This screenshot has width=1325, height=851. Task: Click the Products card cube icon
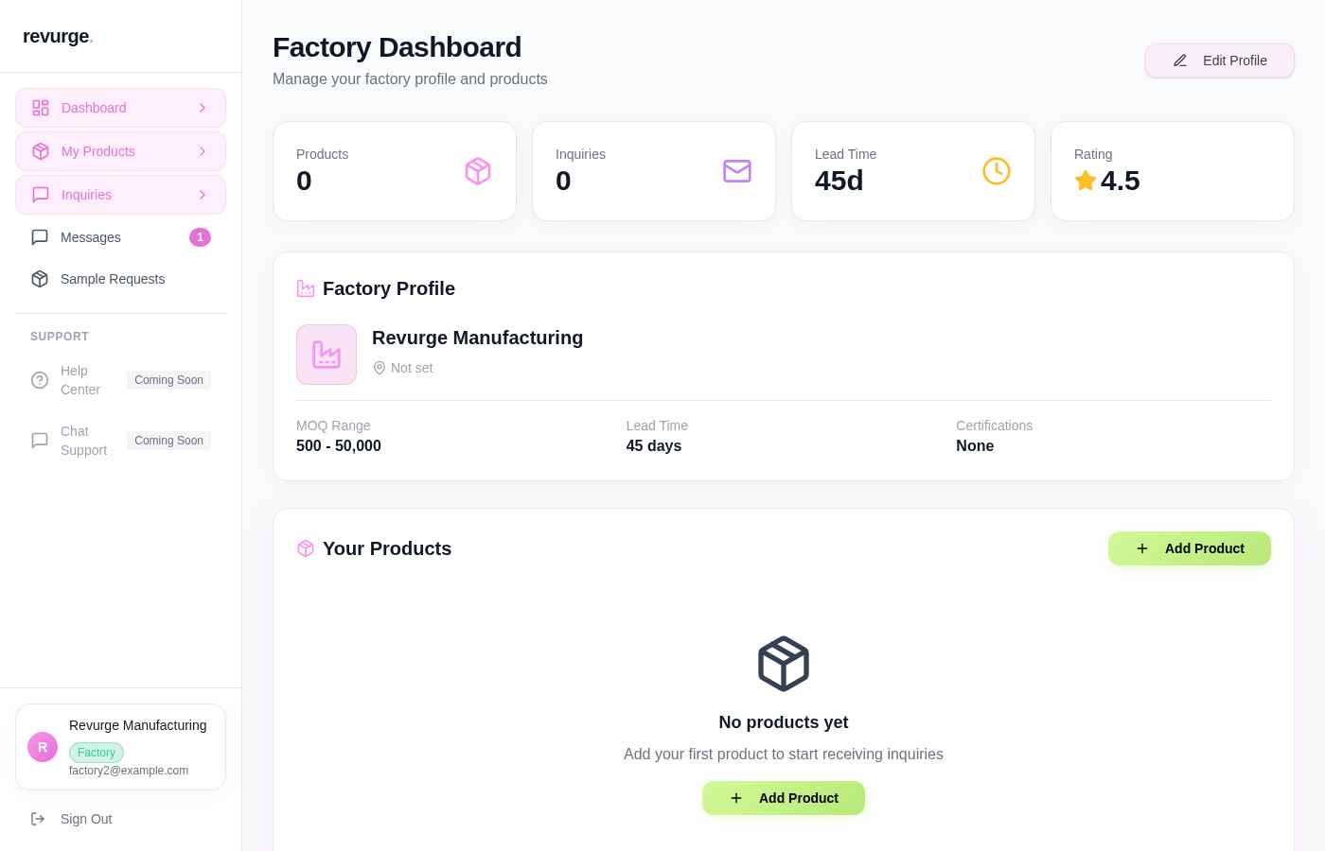(478, 171)
